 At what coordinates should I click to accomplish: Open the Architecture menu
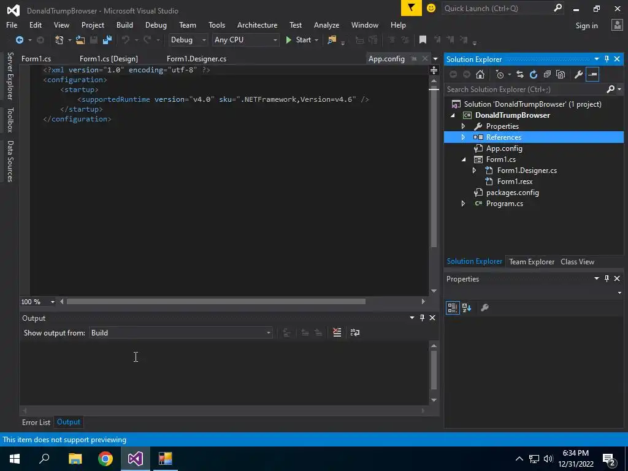(257, 25)
